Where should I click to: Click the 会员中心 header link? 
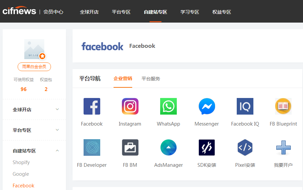(x=53, y=12)
